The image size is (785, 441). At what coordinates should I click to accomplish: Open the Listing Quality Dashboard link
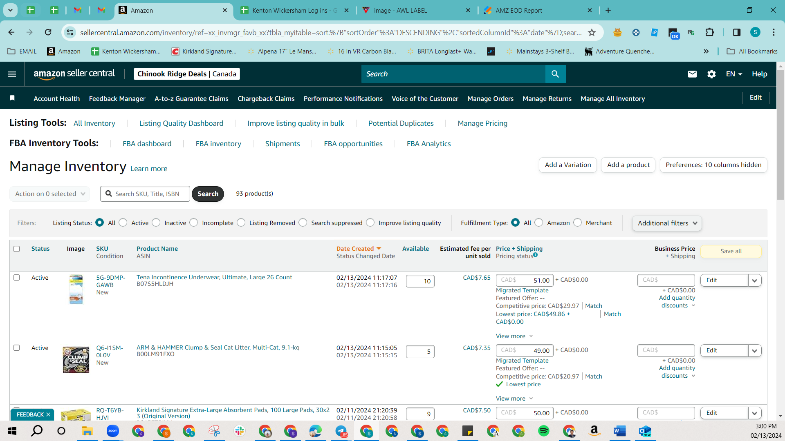pos(181,123)
